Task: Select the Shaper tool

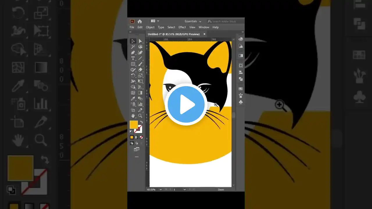Action: coord(133,70)
